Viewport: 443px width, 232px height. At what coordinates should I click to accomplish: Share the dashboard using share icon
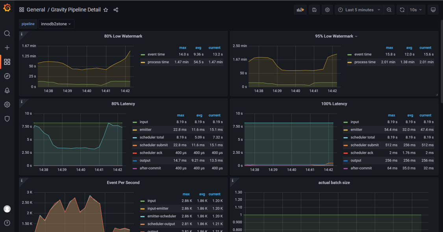(116, 10)
